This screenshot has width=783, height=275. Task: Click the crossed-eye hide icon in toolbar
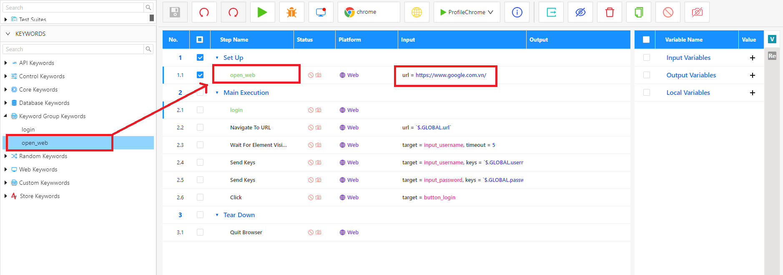pos(580,12)
